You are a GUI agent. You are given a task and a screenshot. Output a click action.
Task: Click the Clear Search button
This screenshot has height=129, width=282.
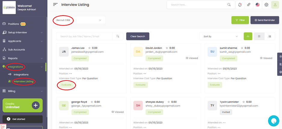tap(138, 37)
